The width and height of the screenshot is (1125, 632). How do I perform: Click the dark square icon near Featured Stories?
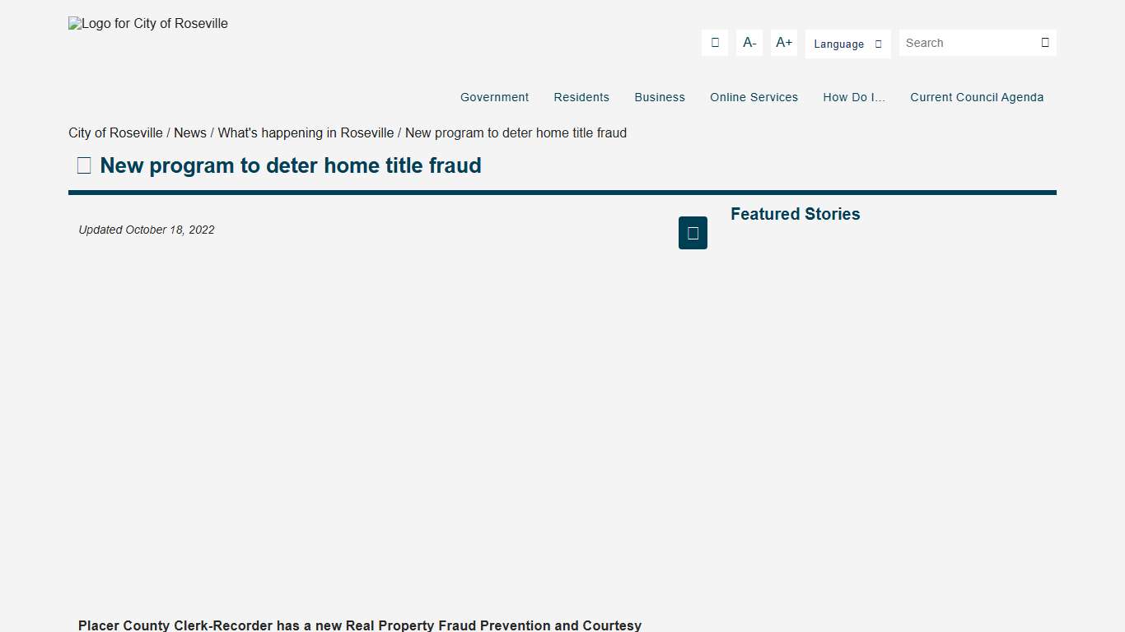pos(693,233)
